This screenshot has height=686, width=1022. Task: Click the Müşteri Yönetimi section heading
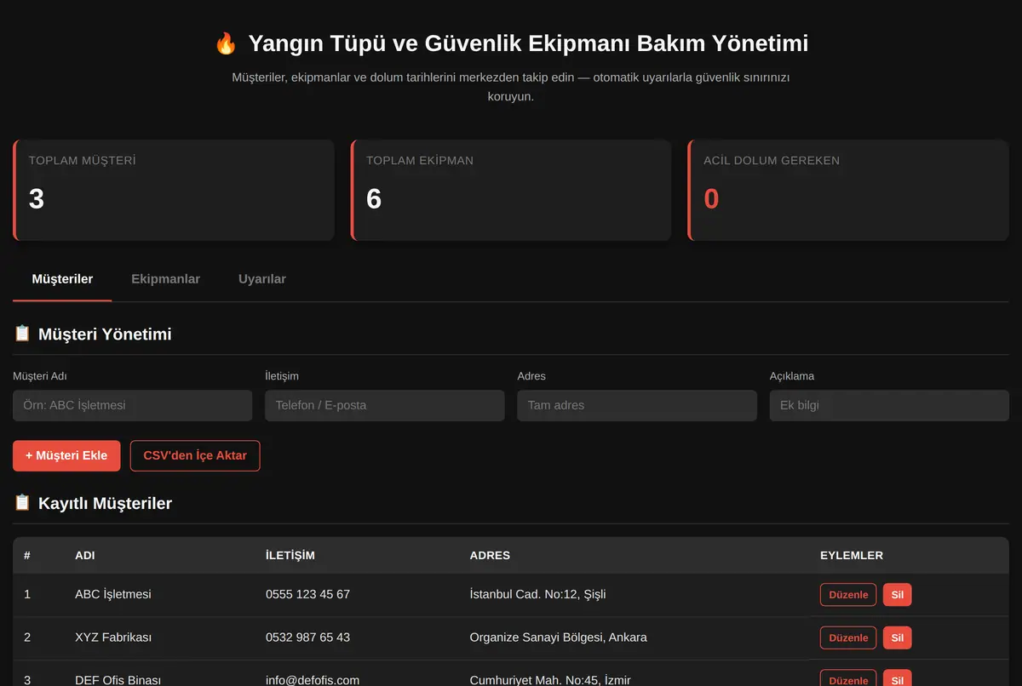(x=105, y=334)
